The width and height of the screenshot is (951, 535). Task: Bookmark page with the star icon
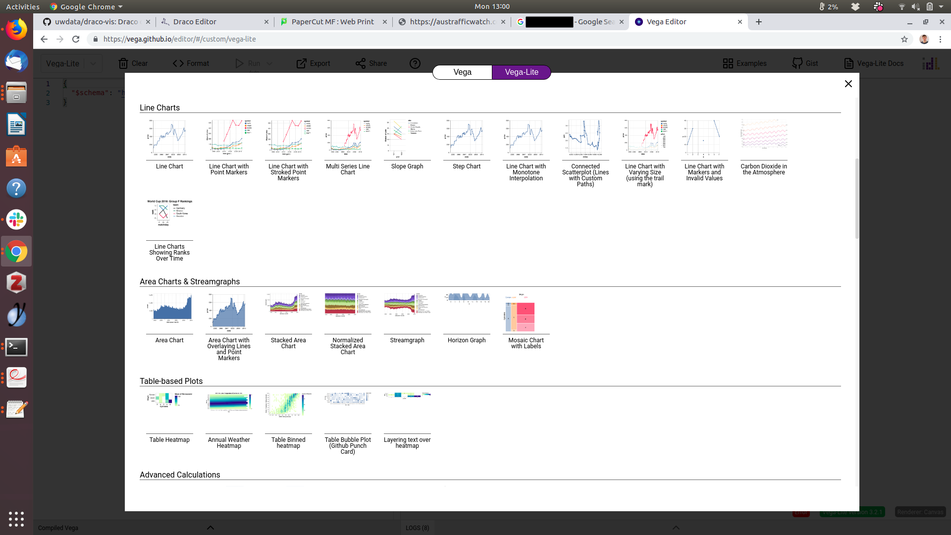click(904, 39)
